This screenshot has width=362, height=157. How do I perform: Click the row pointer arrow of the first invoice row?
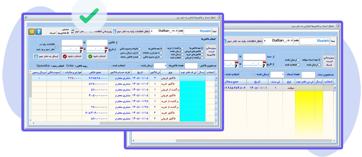[x=216, y=78]
